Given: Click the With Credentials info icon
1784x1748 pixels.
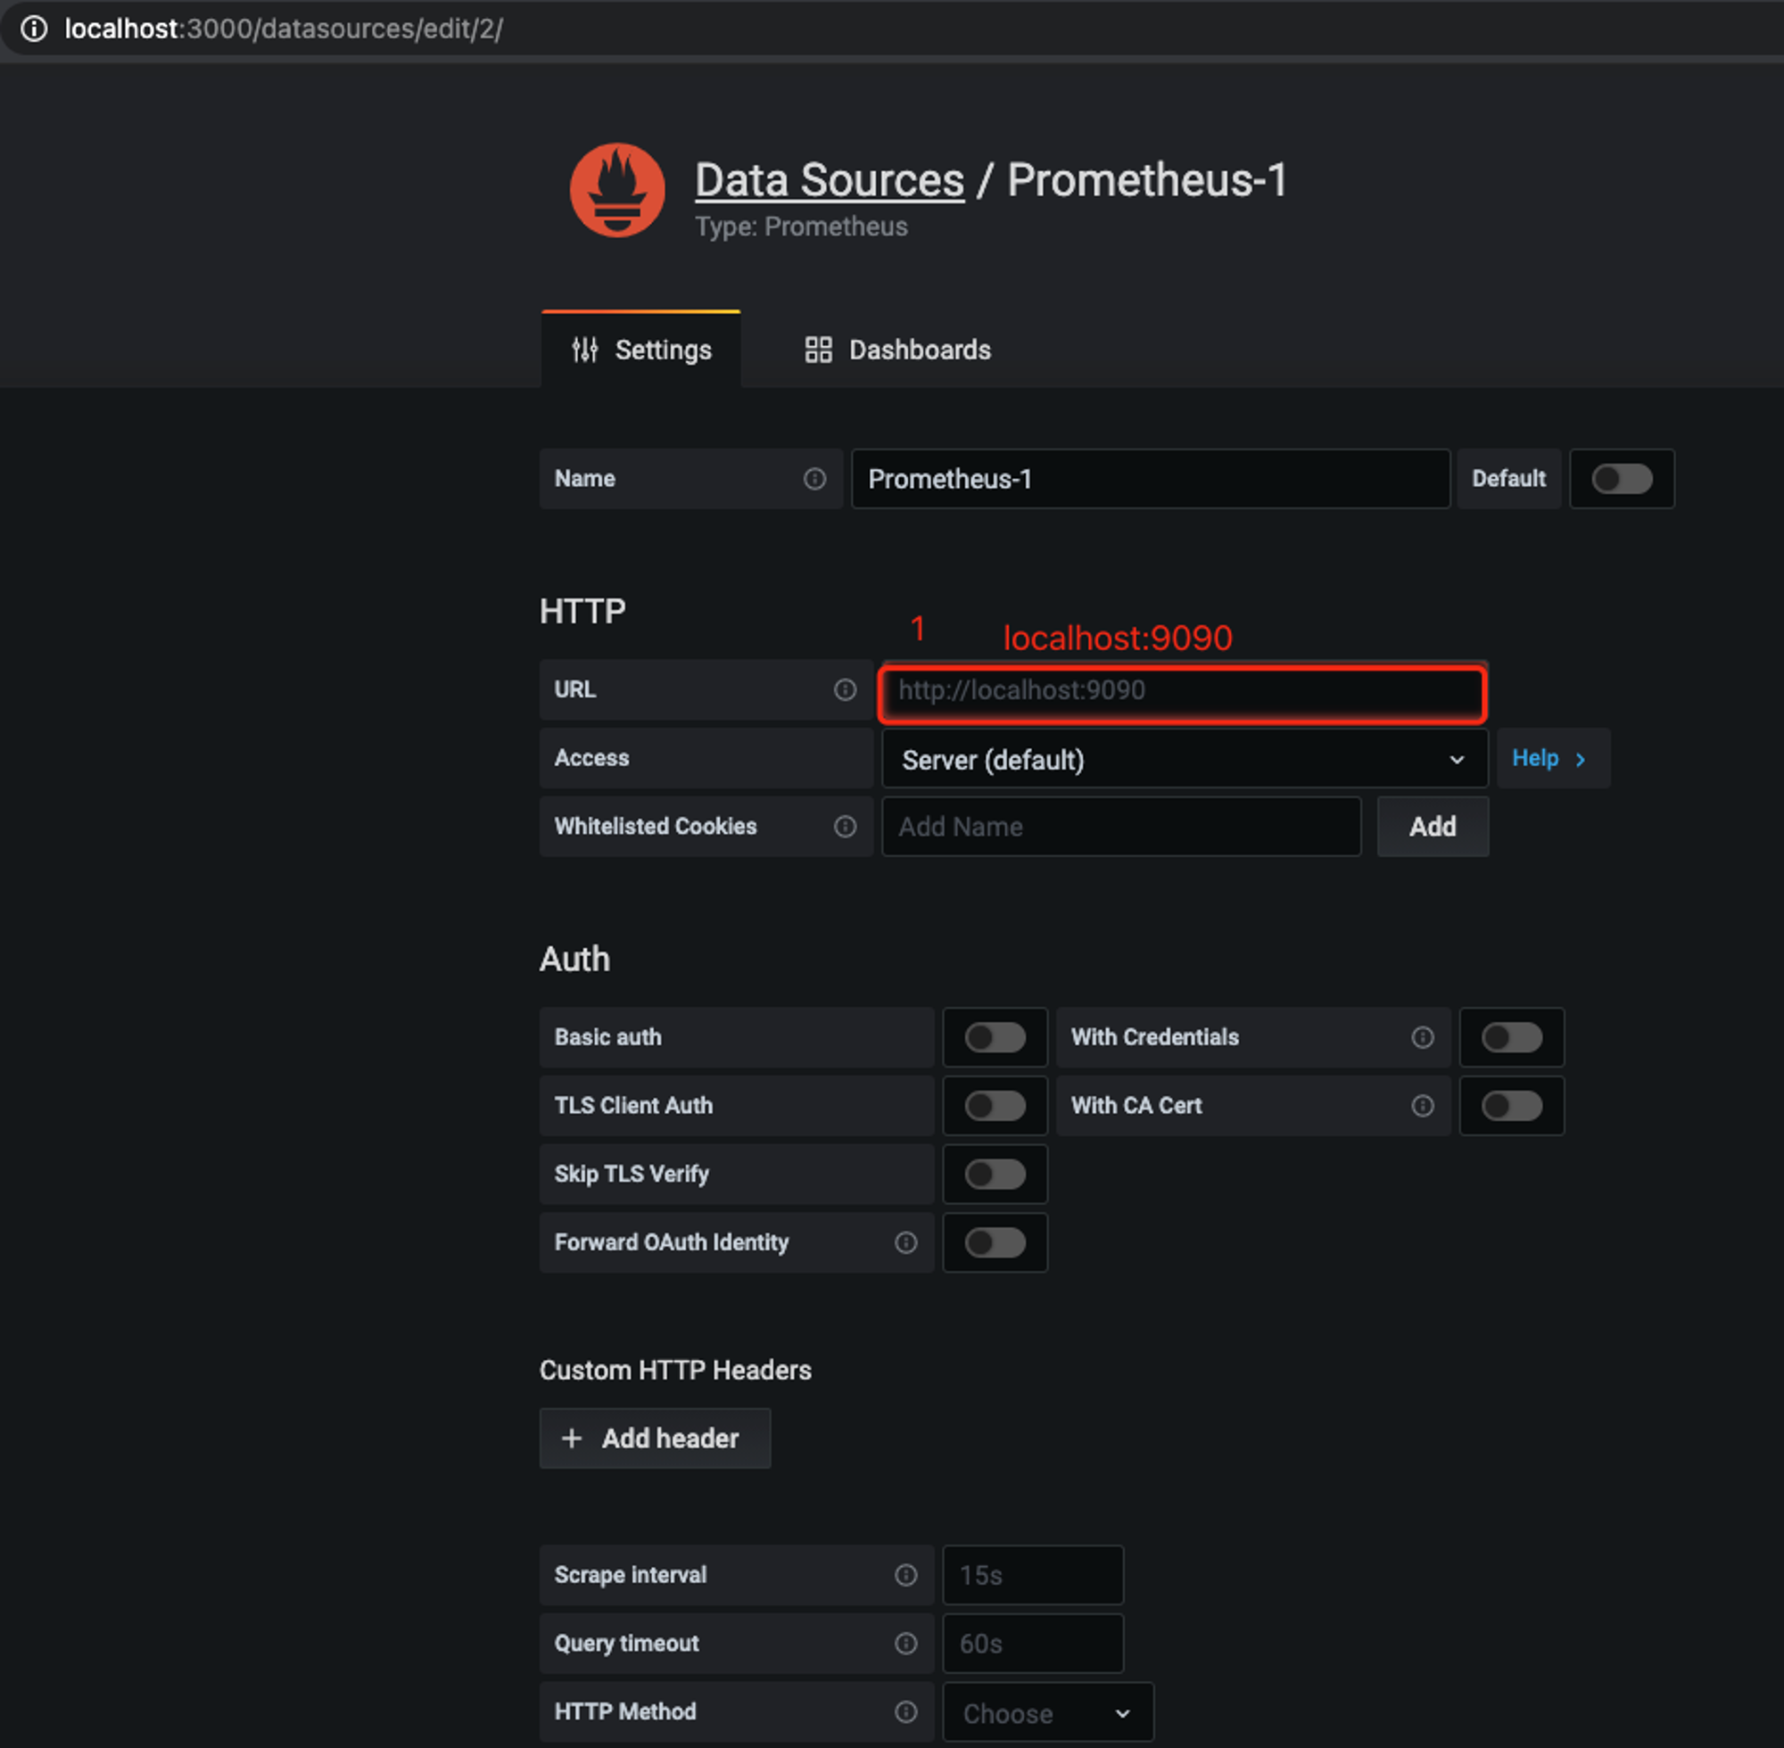Looking at the screenshot, I should 1422,1036.
